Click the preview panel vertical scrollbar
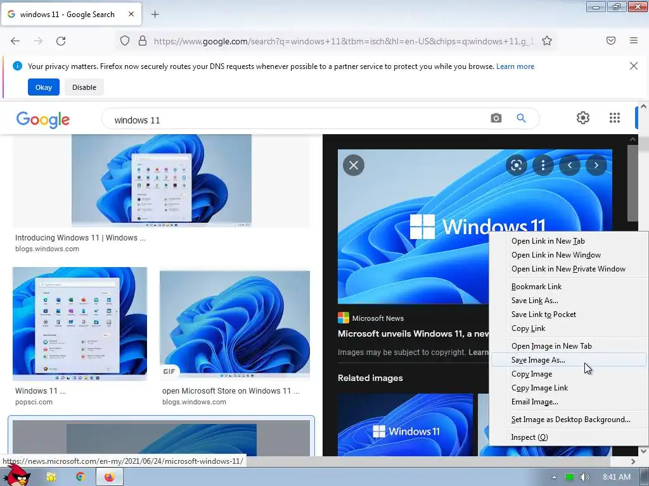The image size is (649, 486). (x=633, y=184)
